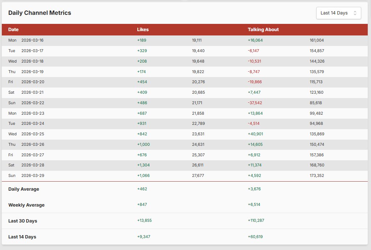Click the +486 likes change value
Image resolution: width=371 pixels, height=250 pixels.
click(142, 103)
